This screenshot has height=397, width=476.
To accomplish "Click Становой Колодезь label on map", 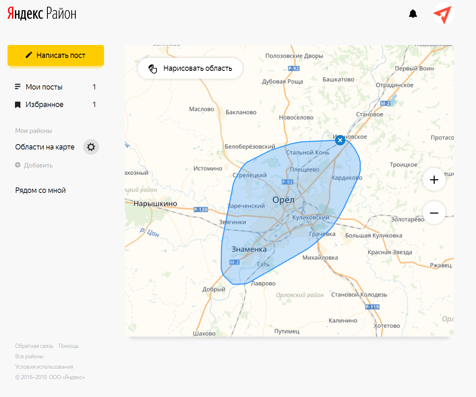I will [359, 295].
